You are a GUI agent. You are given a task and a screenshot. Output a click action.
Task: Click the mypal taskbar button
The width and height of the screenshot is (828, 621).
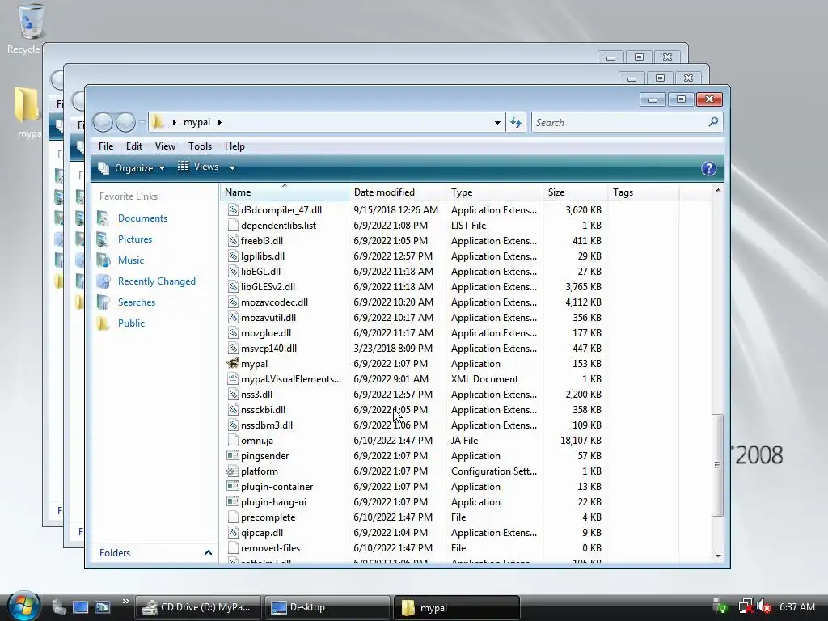pos(456,607)
